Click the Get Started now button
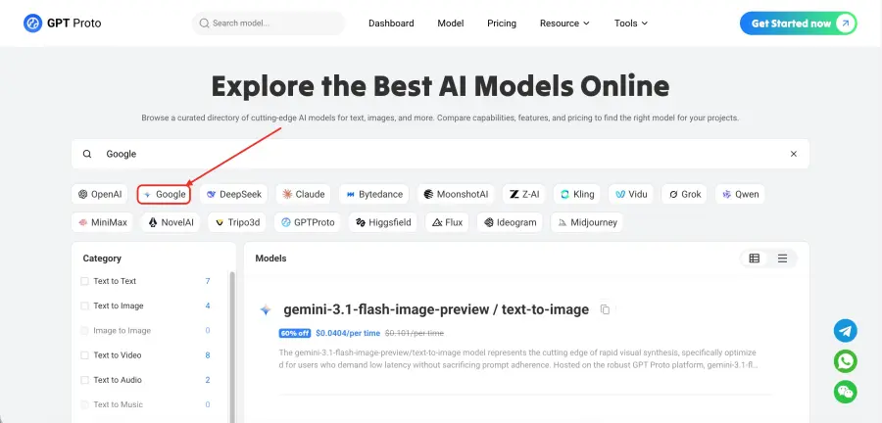 click(798, 23)
